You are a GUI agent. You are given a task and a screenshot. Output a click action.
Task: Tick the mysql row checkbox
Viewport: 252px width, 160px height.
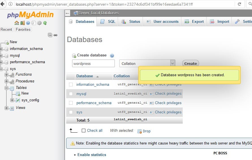(71, 94)
